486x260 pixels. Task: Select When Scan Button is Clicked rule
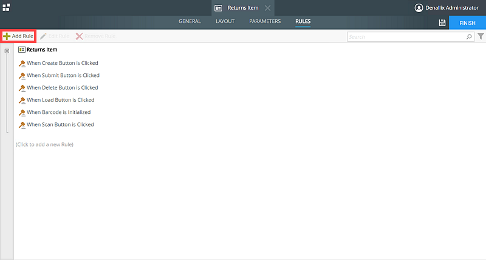(x=60, y=125)
